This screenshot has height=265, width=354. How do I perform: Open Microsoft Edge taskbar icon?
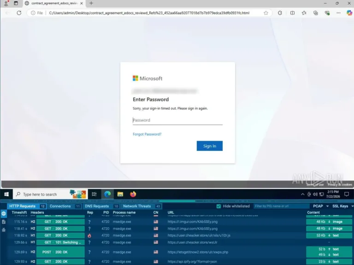107,194
